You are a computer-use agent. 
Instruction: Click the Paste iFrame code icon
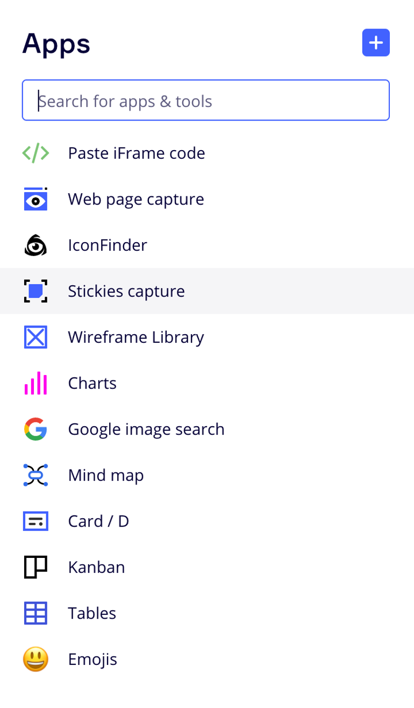pyautogui.click(x=35, y=153)
